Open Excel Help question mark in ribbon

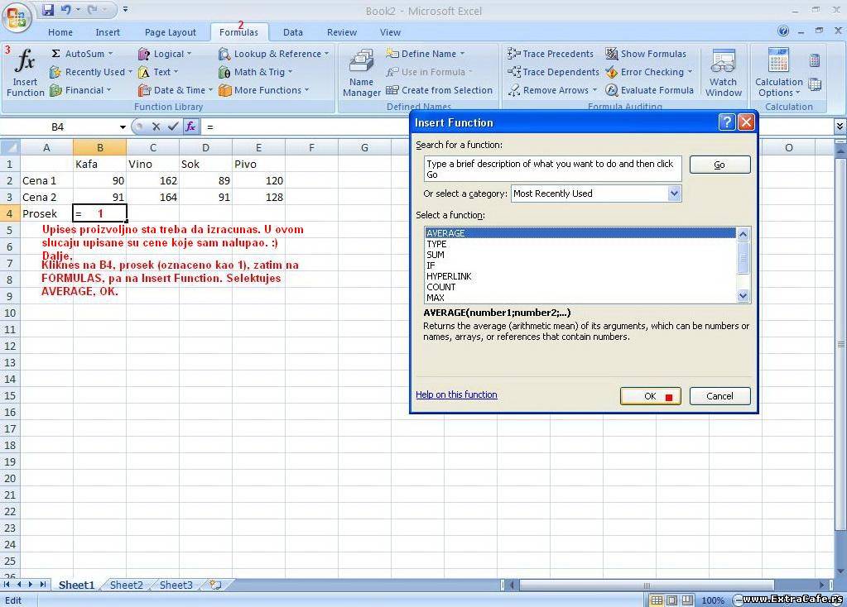(782, 31)
